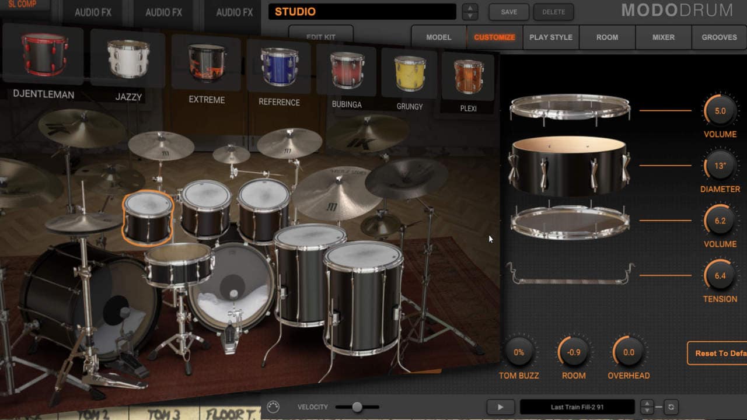Select the Djentleman snare drum model

click(44, 55)
